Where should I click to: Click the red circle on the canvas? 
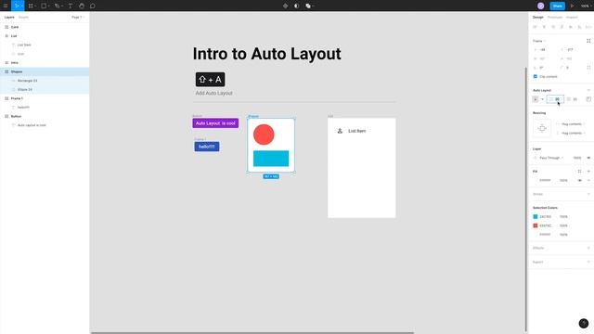coord(264,135)
